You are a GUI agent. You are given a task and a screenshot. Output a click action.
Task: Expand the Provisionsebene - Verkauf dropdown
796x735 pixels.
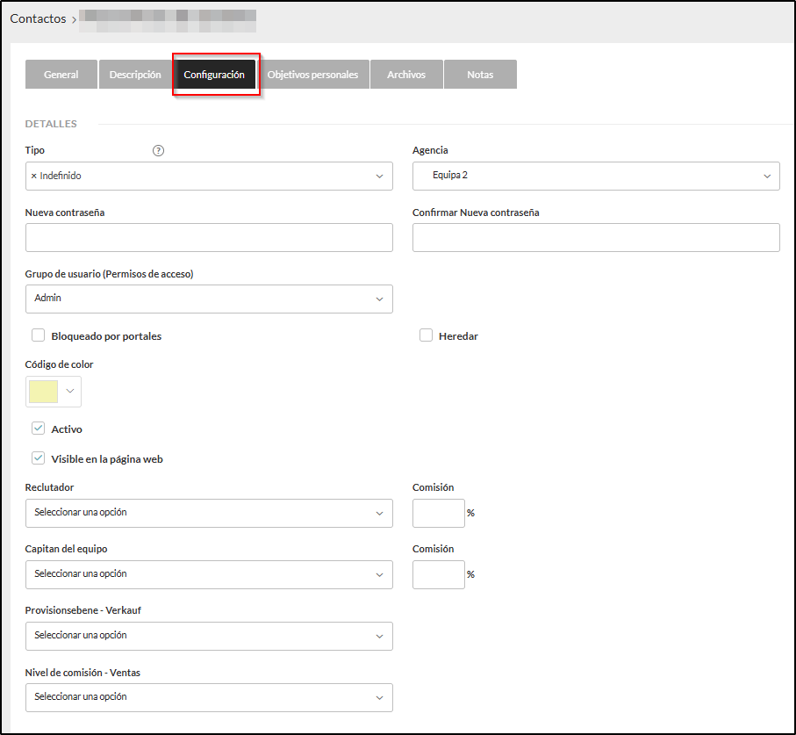point(209,636)
